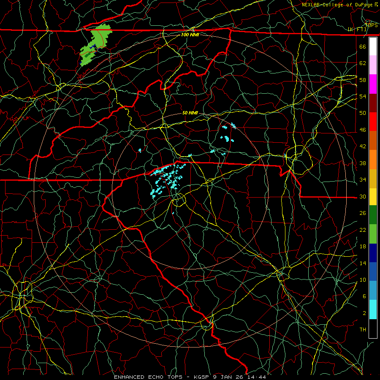Click the light blue 6 kft legend swatch

click(x=373, y=290)
